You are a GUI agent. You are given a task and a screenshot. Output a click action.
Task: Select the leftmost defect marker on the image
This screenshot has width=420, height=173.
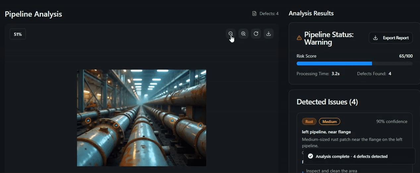pyautogui.click(x=88, y=121)
